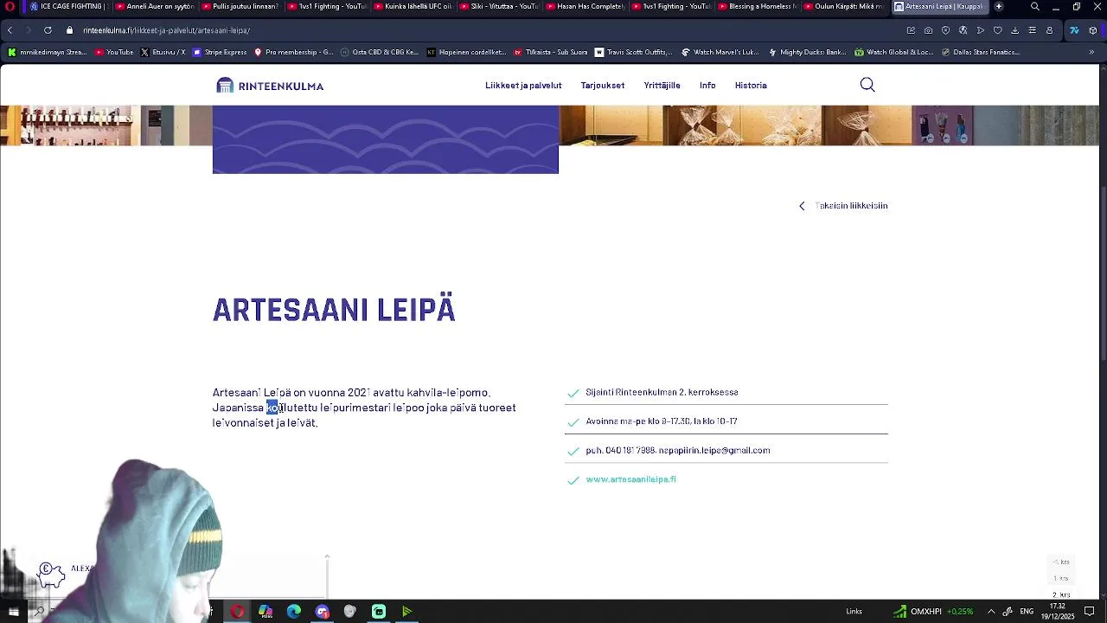Expand the system tray hidden icons
This screenshot has width=1107, height=623.
tap(991, 612)
